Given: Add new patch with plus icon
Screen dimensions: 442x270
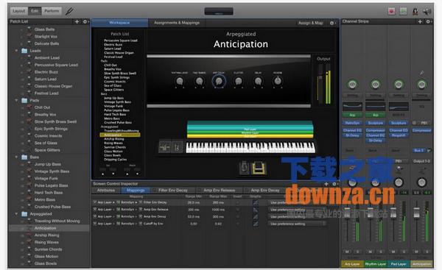Looking at the screenshot, I should [77, 21].
